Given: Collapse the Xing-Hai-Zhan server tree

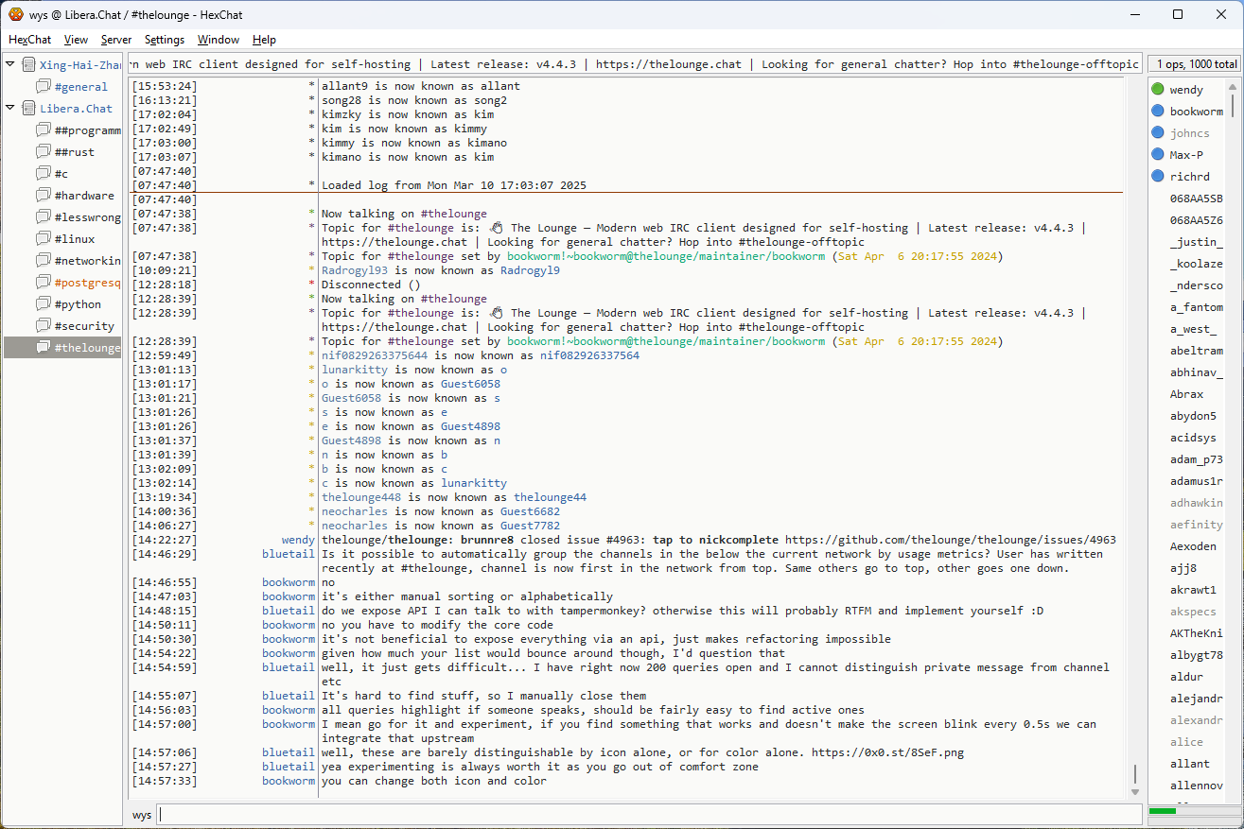Looking at the screenshot, I should pyautogui.click(x=10, y=64).
